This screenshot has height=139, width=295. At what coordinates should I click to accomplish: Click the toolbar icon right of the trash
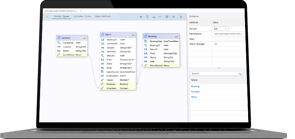click(154, 17)
